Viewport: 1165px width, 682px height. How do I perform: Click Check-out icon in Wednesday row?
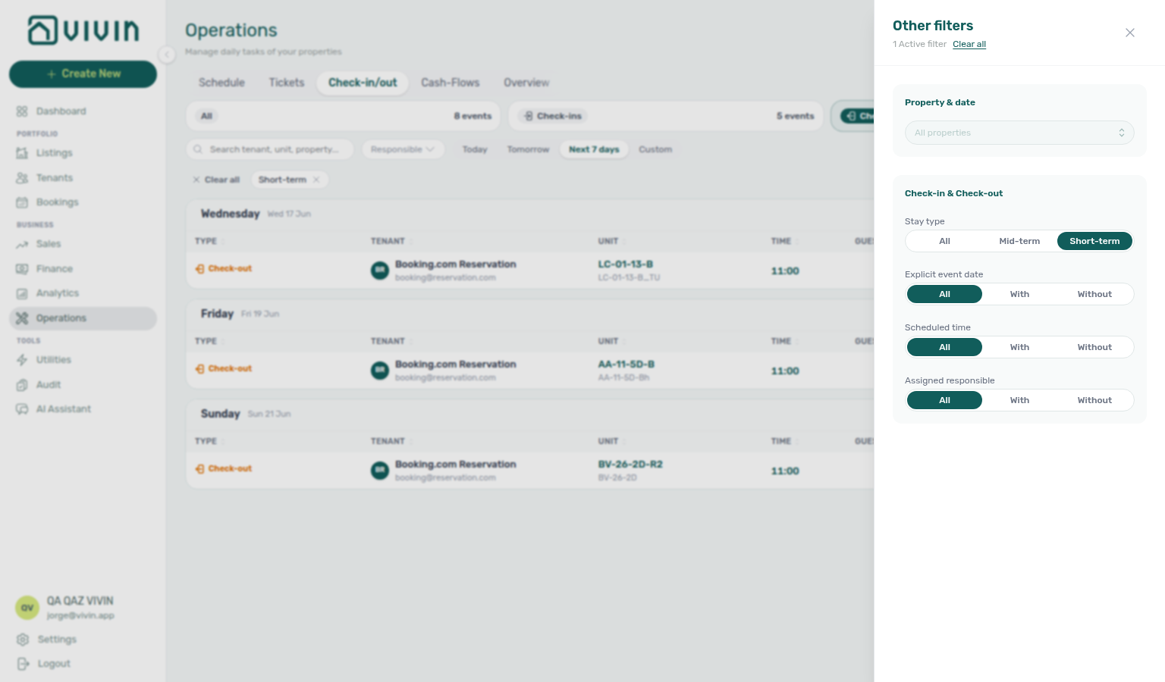200,268
